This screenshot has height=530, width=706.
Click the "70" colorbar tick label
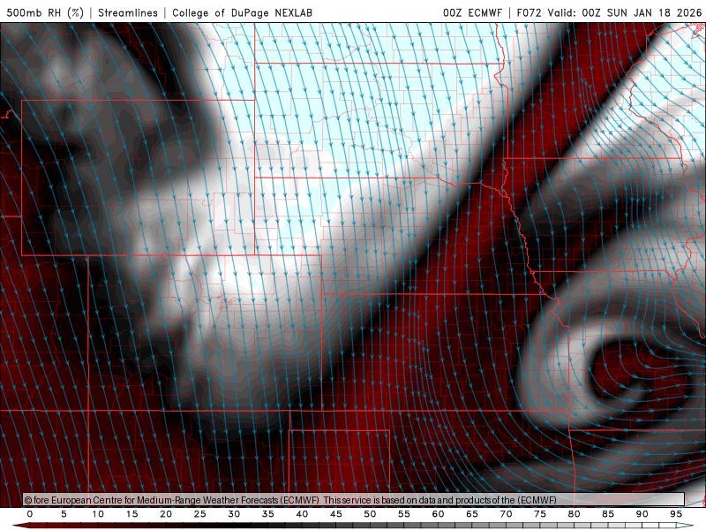tap(506, 514)
